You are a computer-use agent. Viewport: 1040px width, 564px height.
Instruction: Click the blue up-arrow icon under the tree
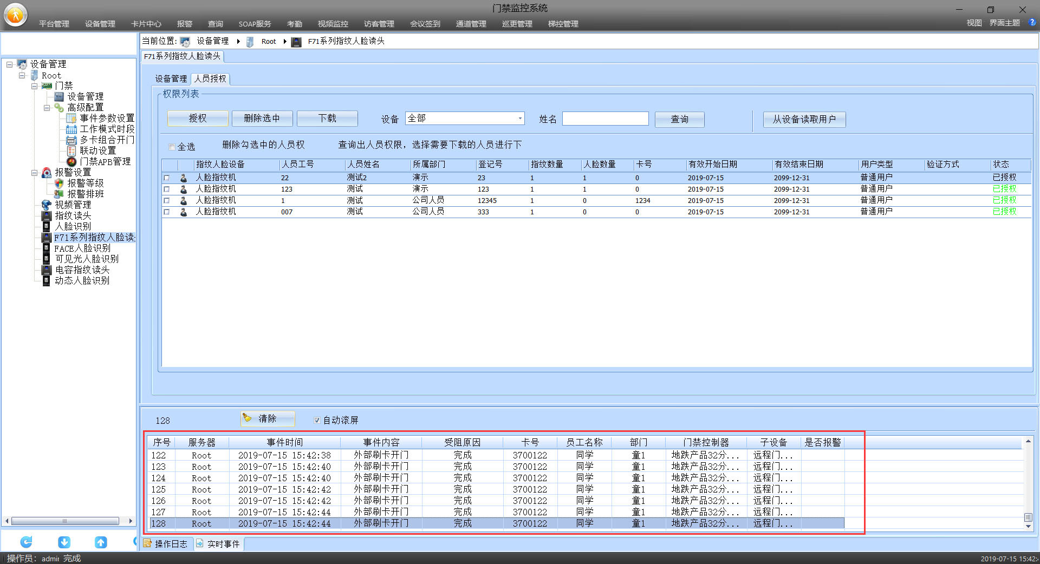[x=101, y=542]
